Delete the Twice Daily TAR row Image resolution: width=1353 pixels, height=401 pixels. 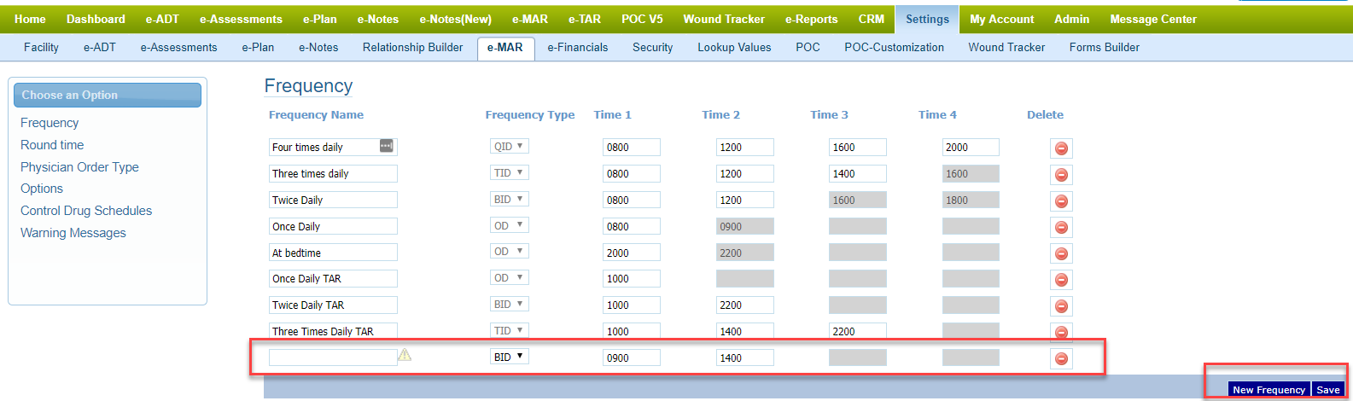pos(1061,306)
